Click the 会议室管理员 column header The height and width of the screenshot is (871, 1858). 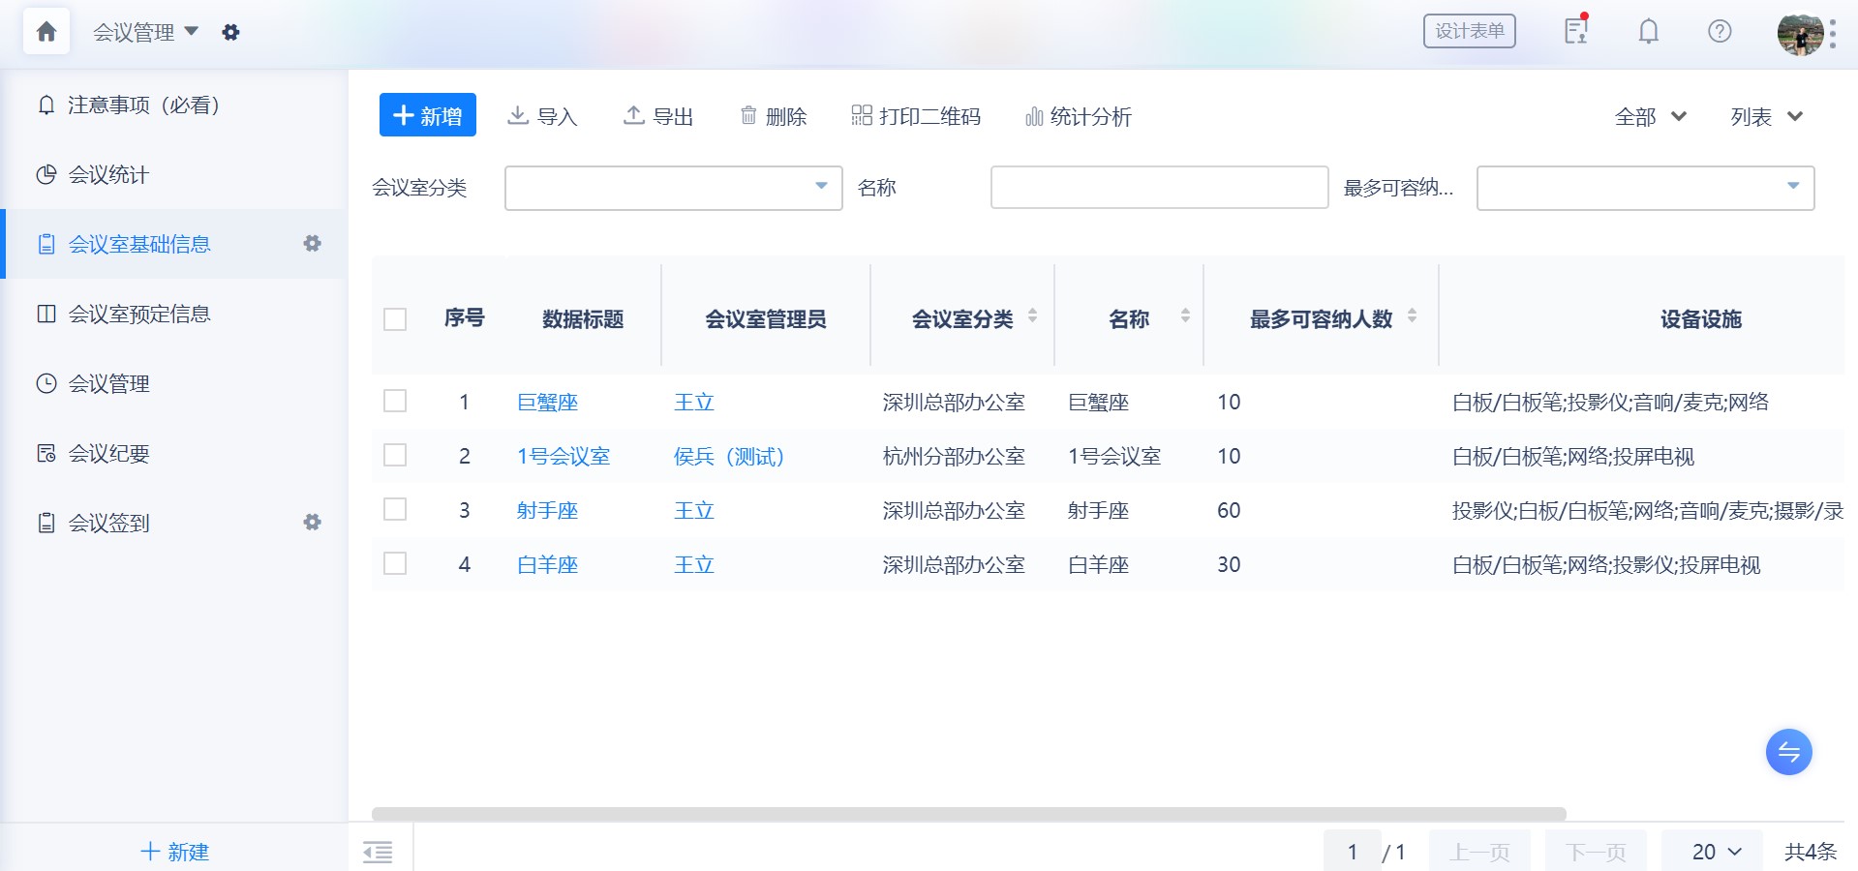766,319
